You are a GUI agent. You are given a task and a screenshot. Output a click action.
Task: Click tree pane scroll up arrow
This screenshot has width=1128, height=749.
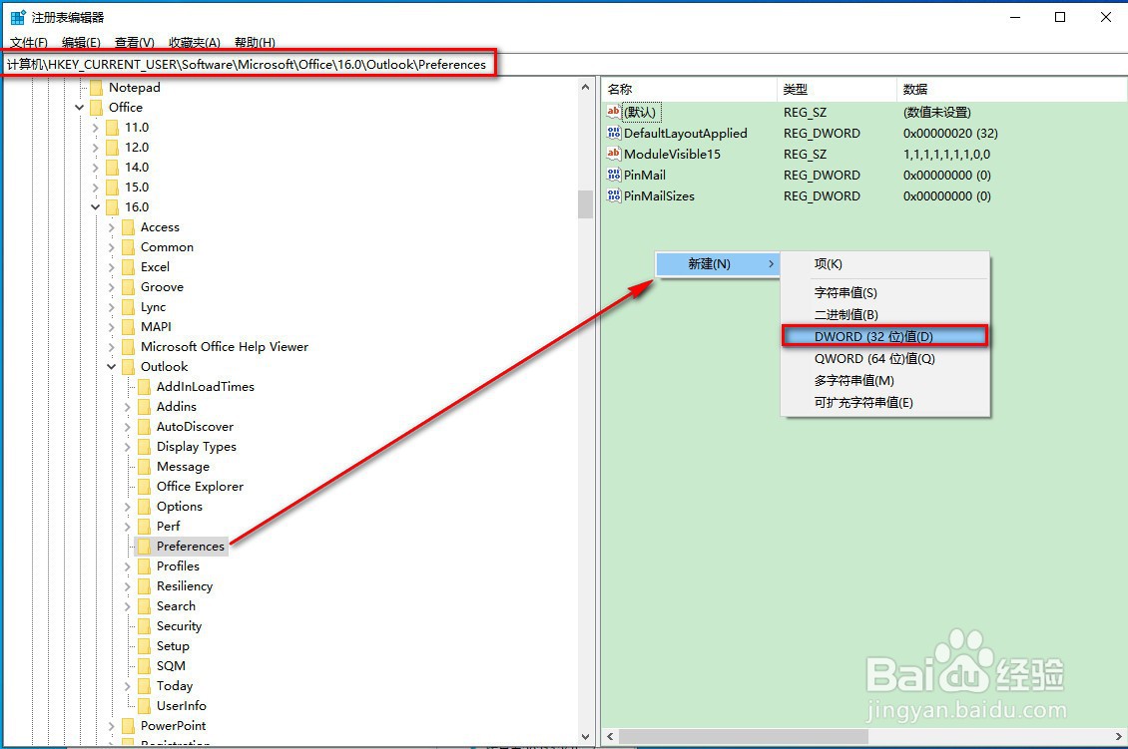point(586,87)
